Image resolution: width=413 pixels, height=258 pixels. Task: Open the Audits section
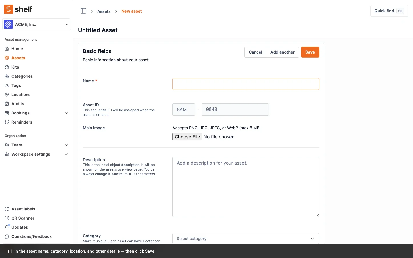click(x=17, y=104)
